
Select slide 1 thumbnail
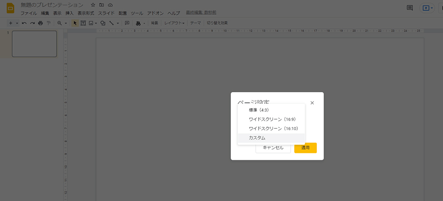click(34, 44)
